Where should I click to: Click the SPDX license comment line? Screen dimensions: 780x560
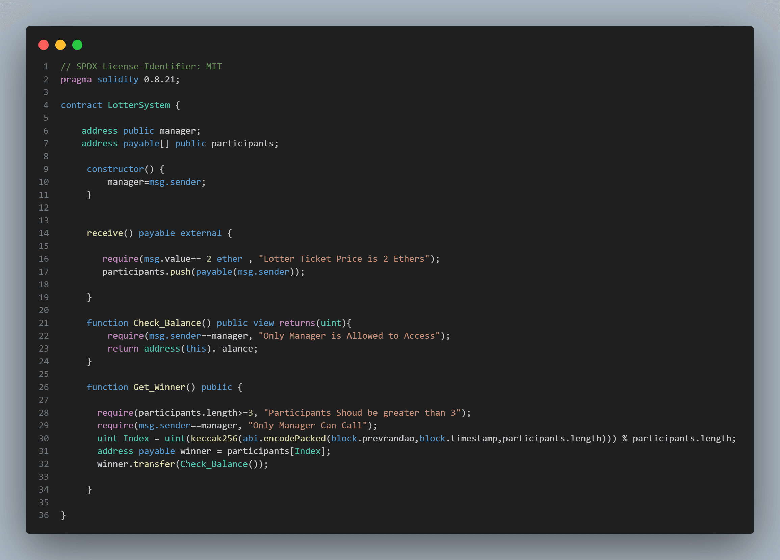coord(141,67)
